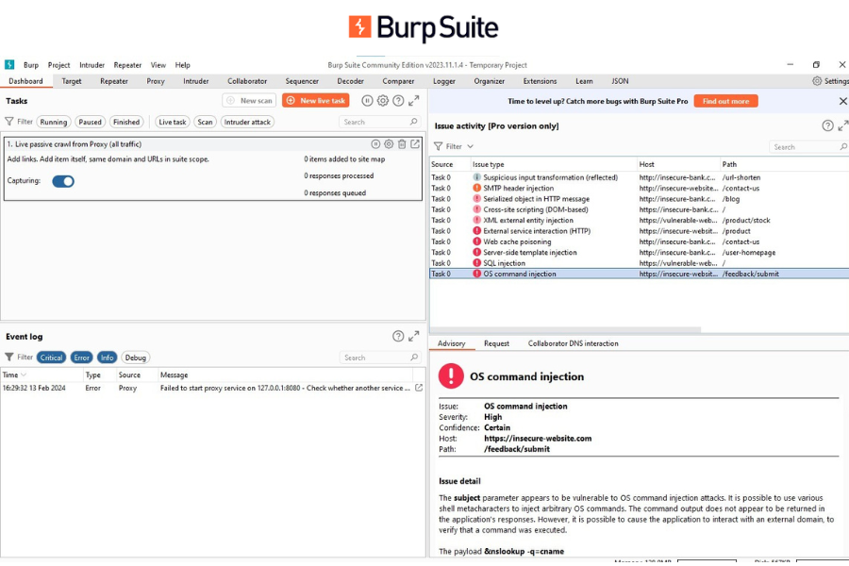Toggle the Debug event log filter
The image size is (849, 566).
[x=135, y=358]
